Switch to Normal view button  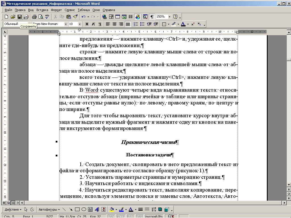4,203
